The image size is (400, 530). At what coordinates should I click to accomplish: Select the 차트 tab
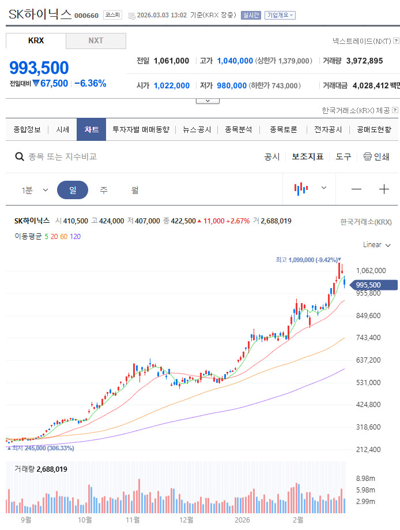(x=92, y=129)
